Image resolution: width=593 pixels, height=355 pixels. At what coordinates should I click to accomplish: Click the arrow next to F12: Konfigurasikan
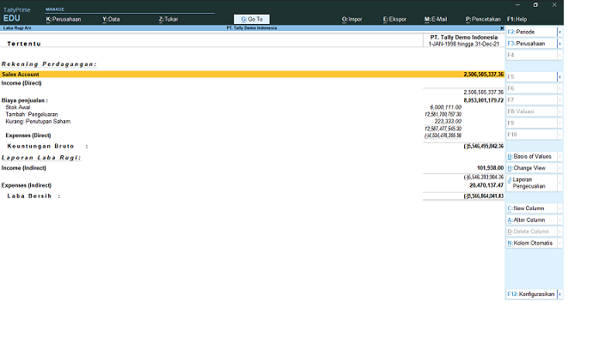tap(560, 294)
